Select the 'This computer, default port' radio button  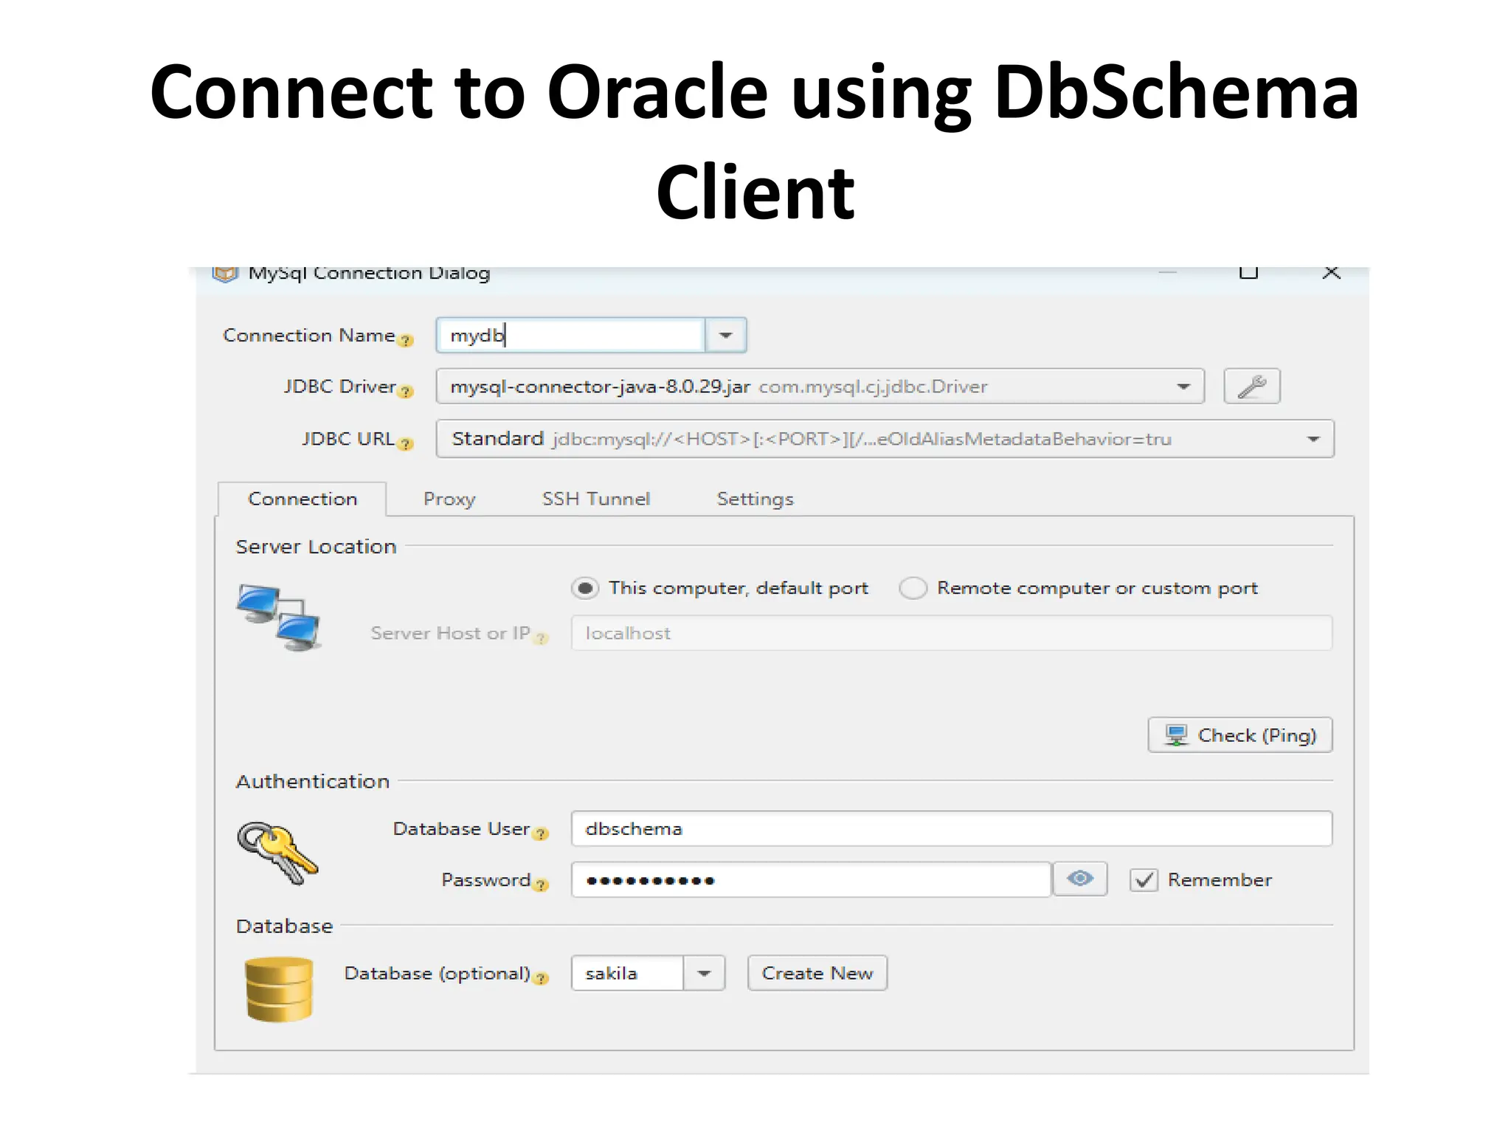(x=585, y=588)
